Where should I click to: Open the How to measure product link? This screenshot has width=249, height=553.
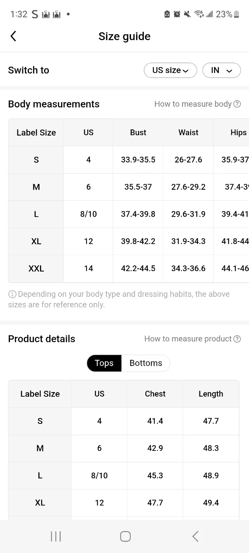(188, 339)
